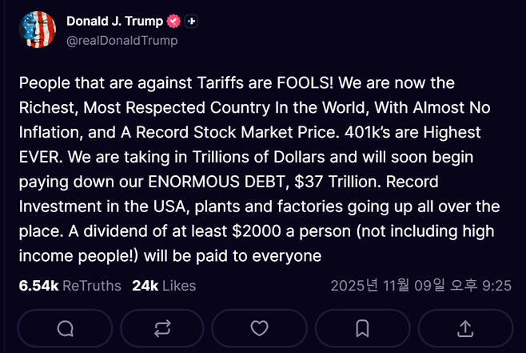Open Donald J. Trump's profile avatar
Image resolution: width=526 pixels, height=353 pixels.
(x=37, y=30)
